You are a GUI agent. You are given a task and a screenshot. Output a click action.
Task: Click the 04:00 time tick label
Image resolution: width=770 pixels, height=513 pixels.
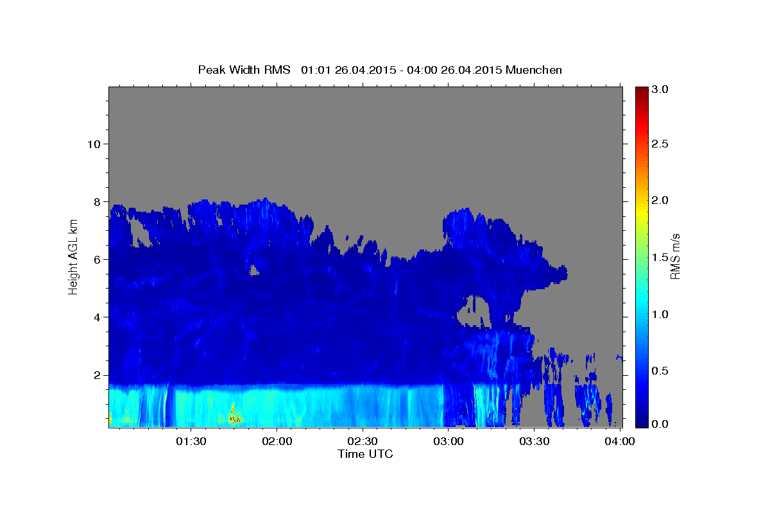[x=620, y=441]
